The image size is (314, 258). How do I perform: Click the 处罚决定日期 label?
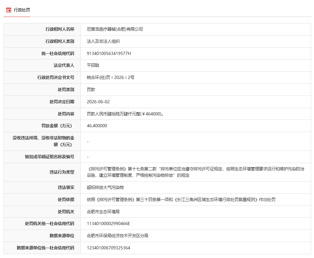pyautogui.click(x=62, y=102)
